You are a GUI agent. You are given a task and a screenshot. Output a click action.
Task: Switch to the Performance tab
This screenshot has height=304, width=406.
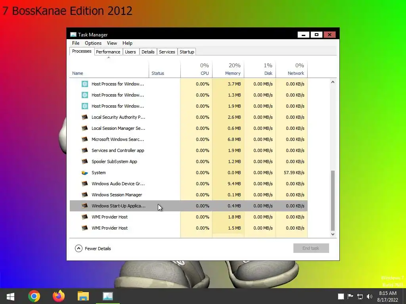tap(108, 52)
